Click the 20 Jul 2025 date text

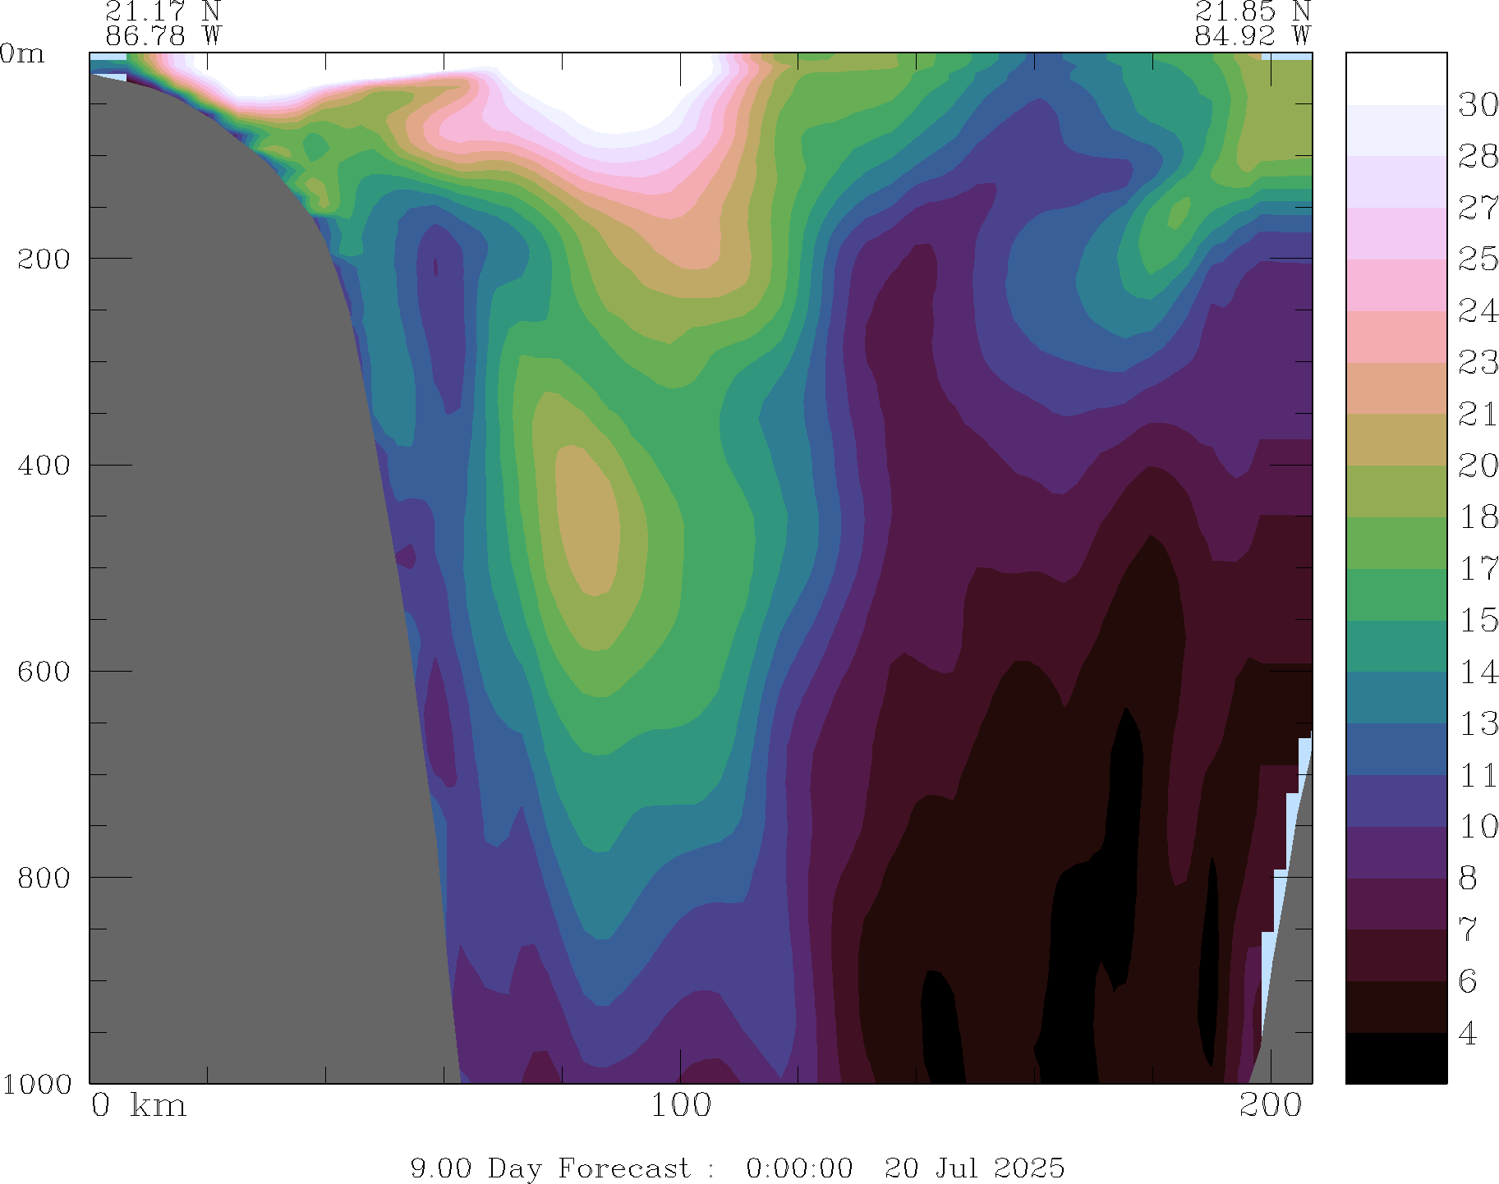(x=974, y=1168)
